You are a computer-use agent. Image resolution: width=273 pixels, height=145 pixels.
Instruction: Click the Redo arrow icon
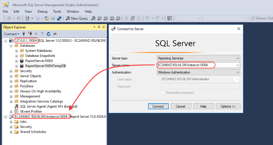pos(157,18)
